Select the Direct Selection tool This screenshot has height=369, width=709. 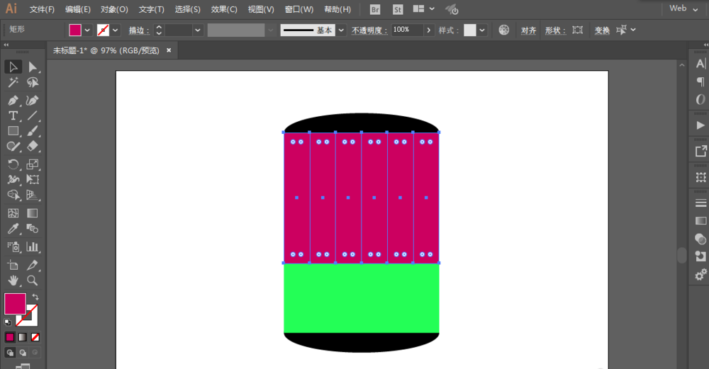pyautogui.click(x=32, y=67)
